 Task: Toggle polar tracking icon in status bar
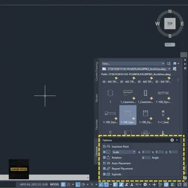(83, 184)
